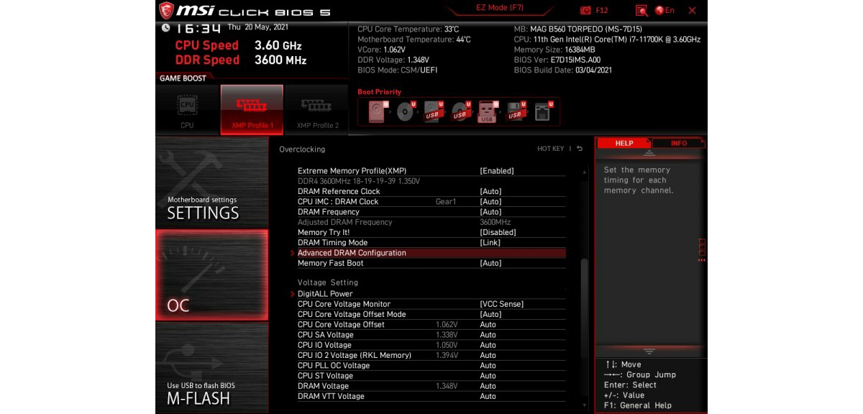863x414 pixels.
Task: Select CPU ST Voltage Auto field
Action: 488,376
